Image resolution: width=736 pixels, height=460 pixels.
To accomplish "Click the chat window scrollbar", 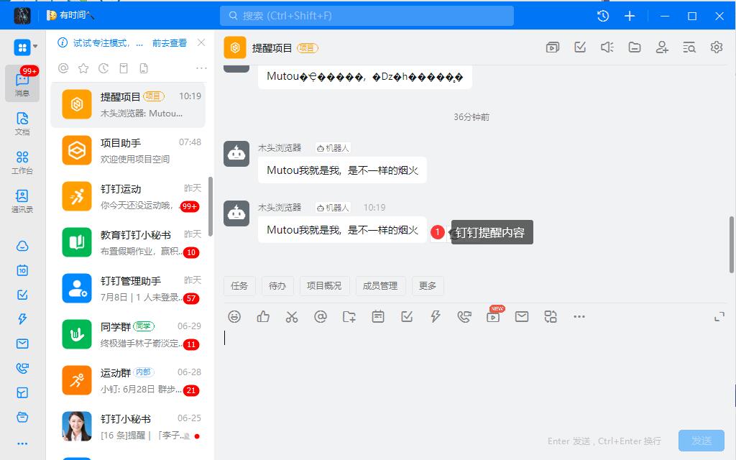I will point(731,244).
